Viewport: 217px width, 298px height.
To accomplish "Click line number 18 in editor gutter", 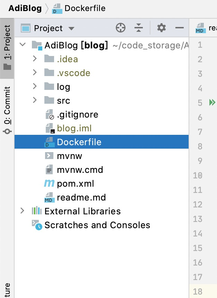I will pos(198,291).
